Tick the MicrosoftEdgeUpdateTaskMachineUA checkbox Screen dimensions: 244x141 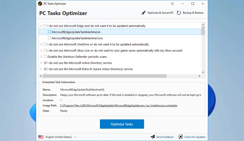click(50, 32)
